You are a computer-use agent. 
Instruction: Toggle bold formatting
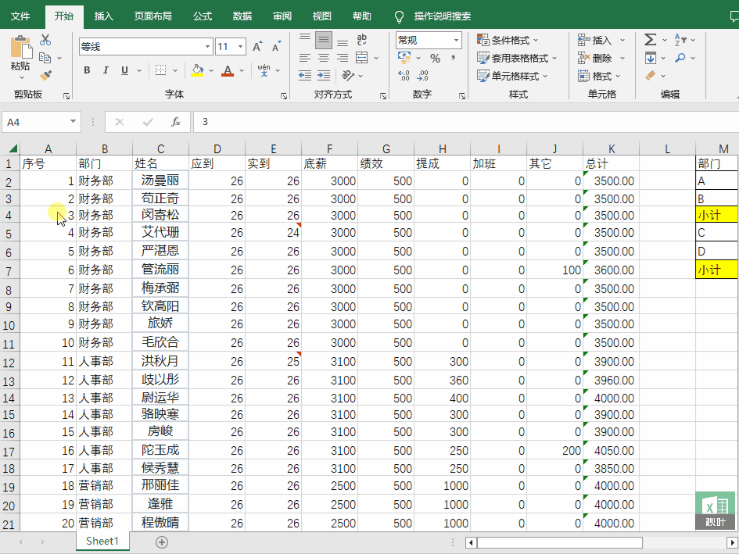tap(87, 70)
